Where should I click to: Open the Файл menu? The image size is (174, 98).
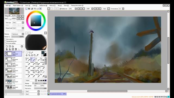click(x=8, y=5)
